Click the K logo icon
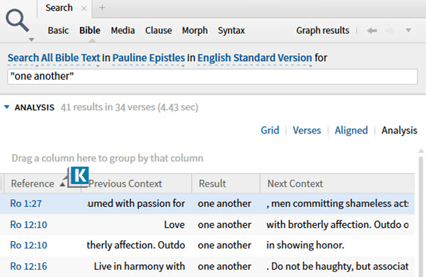426x277 pixels. point(79,176)
